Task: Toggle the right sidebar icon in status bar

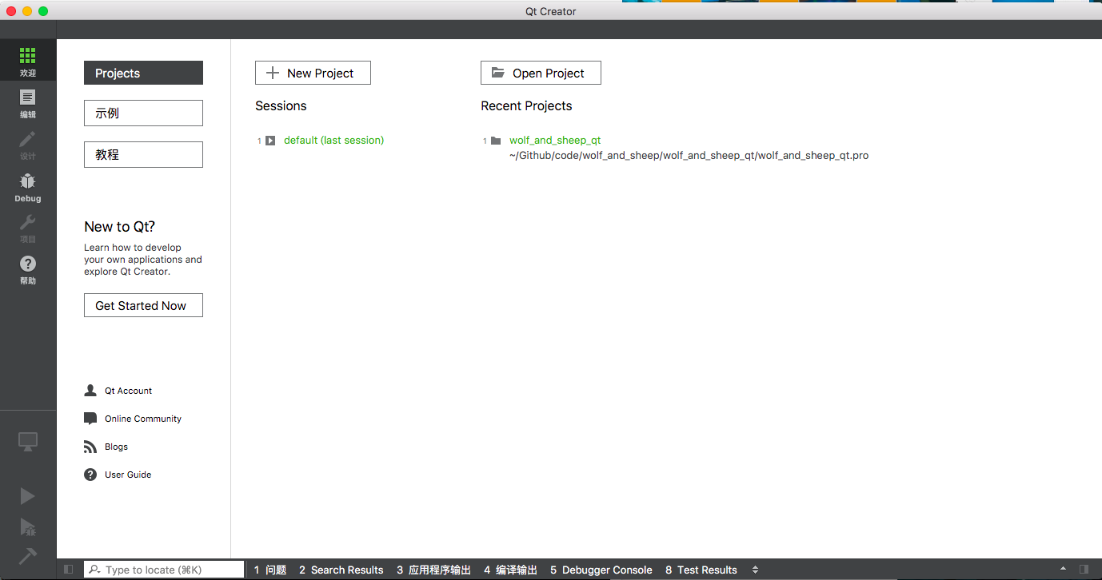Action: click(1084, 570)
